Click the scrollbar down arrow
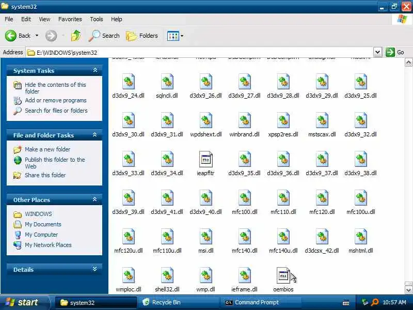Screen dimensions: 413x310 tap(408, 290)
